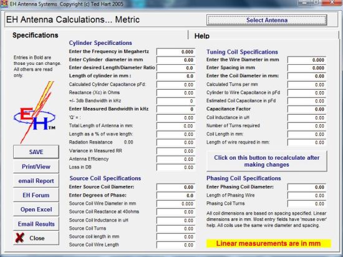Open the Print/View report

tap(36, 167)
